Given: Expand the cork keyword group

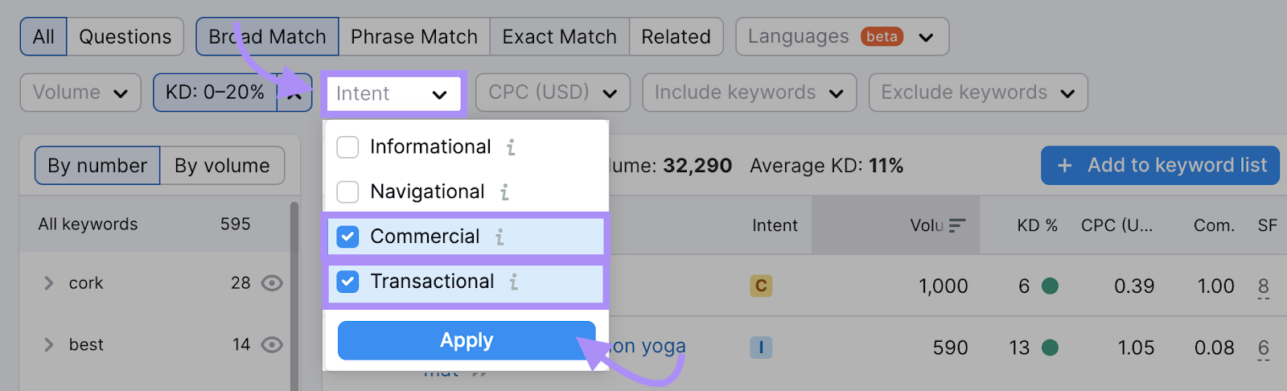Looking at the screenshot, I should click(x=48, y=283).
